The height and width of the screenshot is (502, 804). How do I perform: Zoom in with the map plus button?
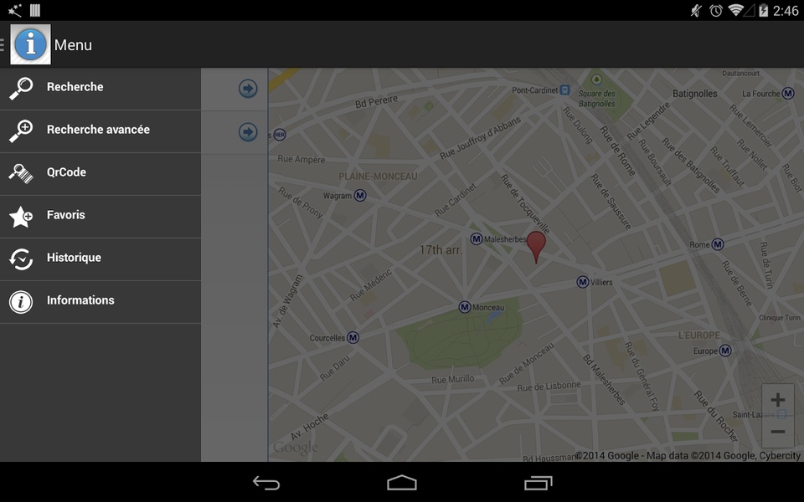(x=778, y=400)
